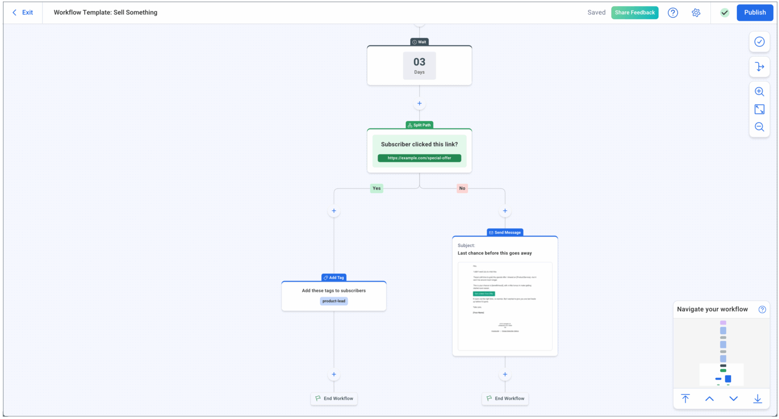
Task: Click the zoom in magnifier icon
Action: [x=759, y=91]
